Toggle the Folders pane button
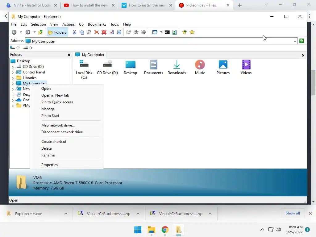The width and height of the screenshot is (316, 237). (57, 32)
